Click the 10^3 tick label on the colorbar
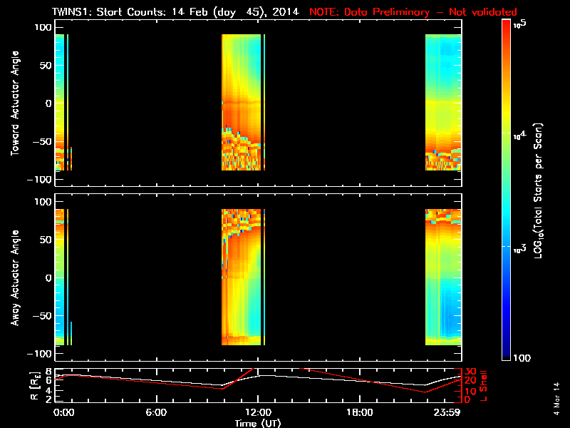The width and height of the screenshot is (570, 428). tap(520, 248)
